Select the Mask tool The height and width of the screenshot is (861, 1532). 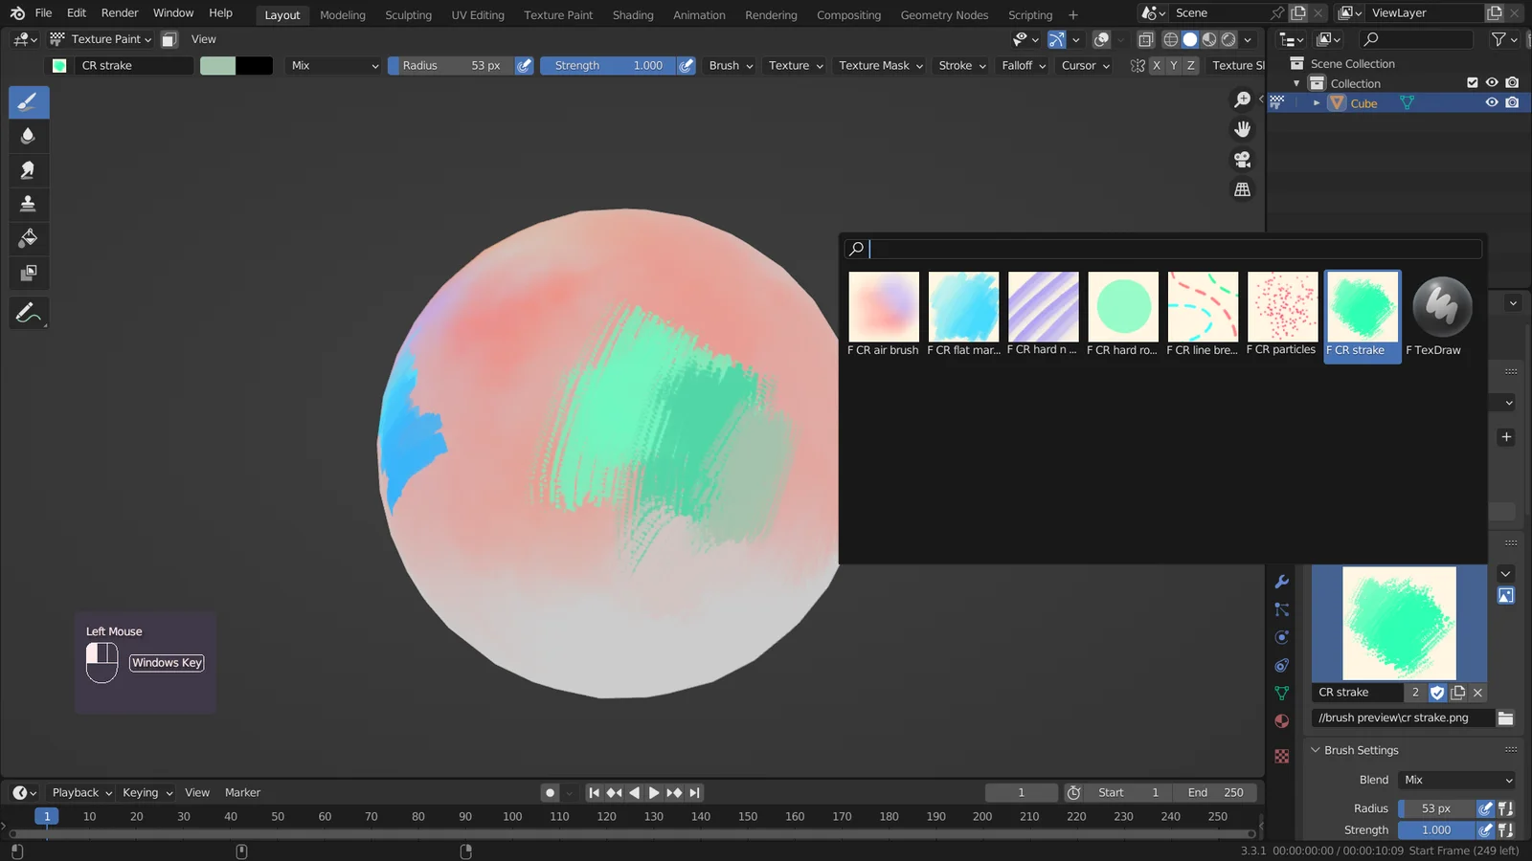click(28, 273)
